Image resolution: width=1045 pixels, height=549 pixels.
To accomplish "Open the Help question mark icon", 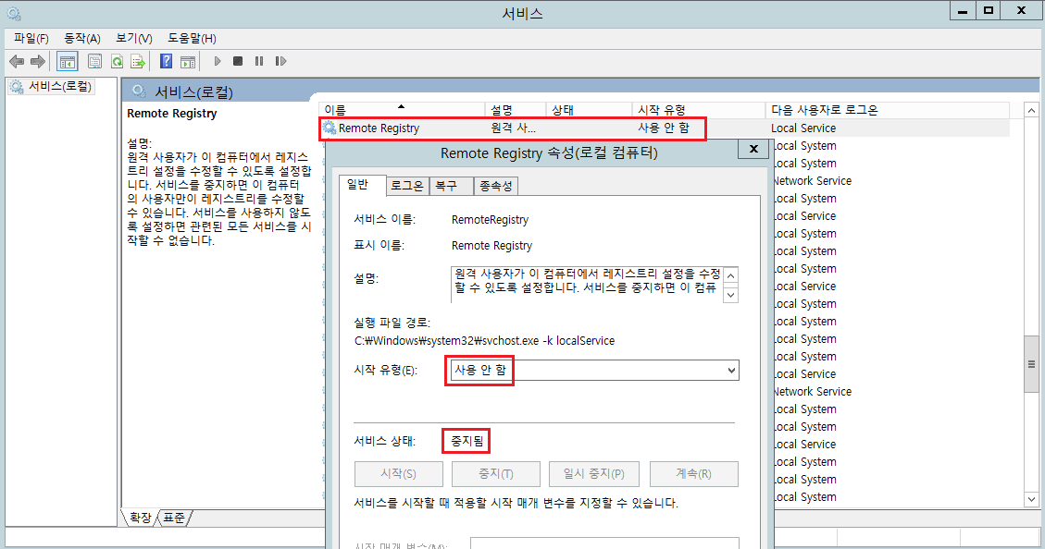I will pyautogui.click(x=166, y=62).
